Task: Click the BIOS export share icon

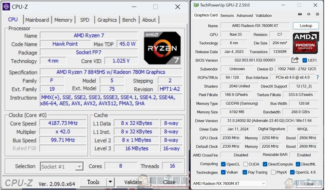Action: [x=295, y=60]
